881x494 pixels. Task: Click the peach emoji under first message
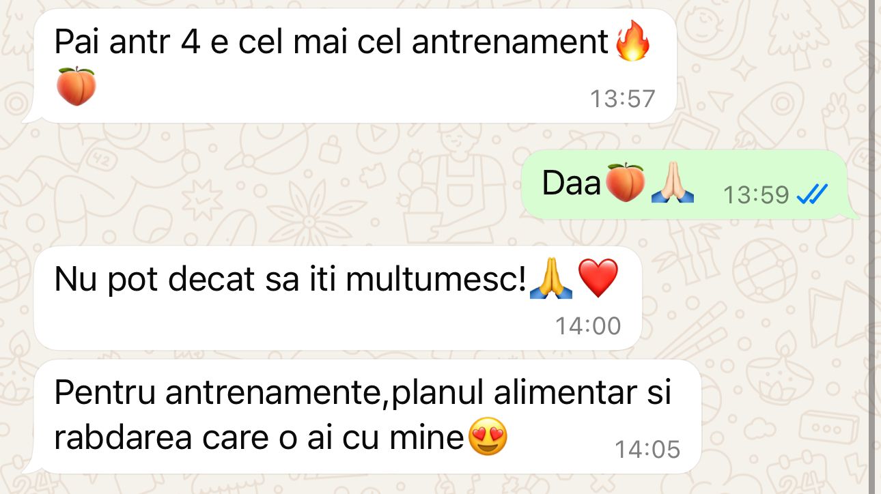pos(76,87)
